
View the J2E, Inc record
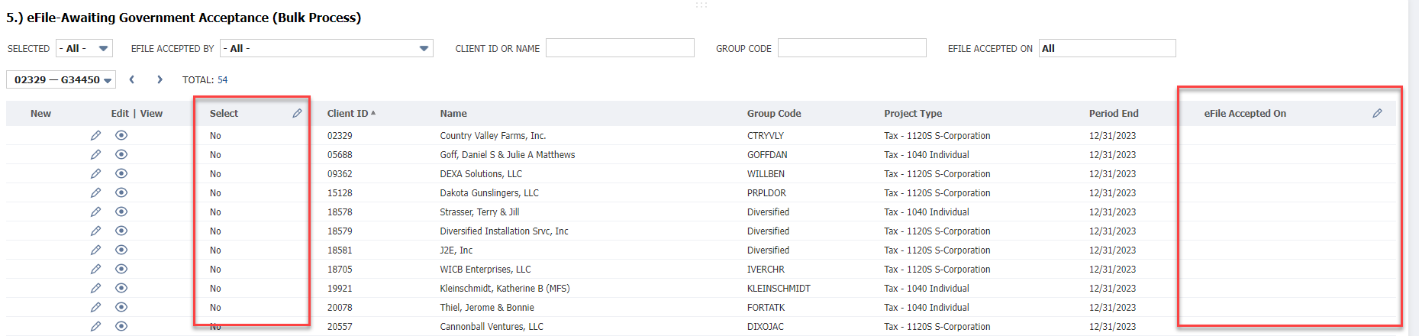click(x=121, y=250)
